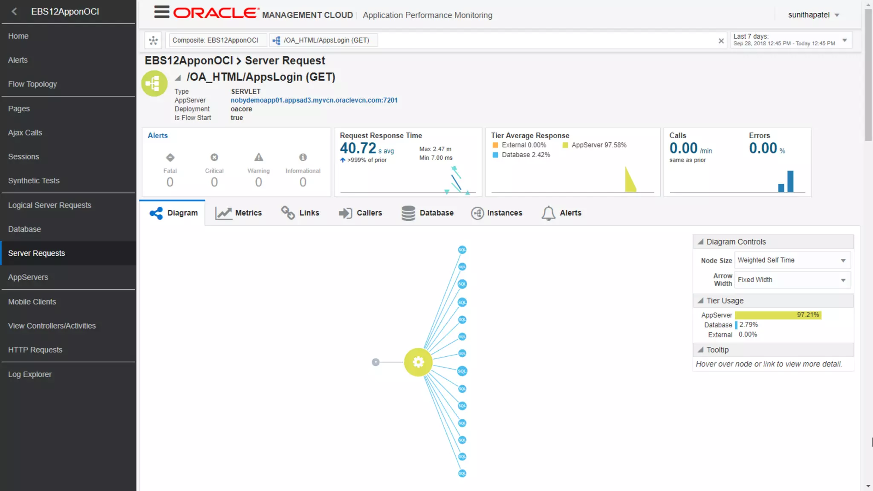
Task: Click the Alerts panel heading link
Action: tap(158, 136)
